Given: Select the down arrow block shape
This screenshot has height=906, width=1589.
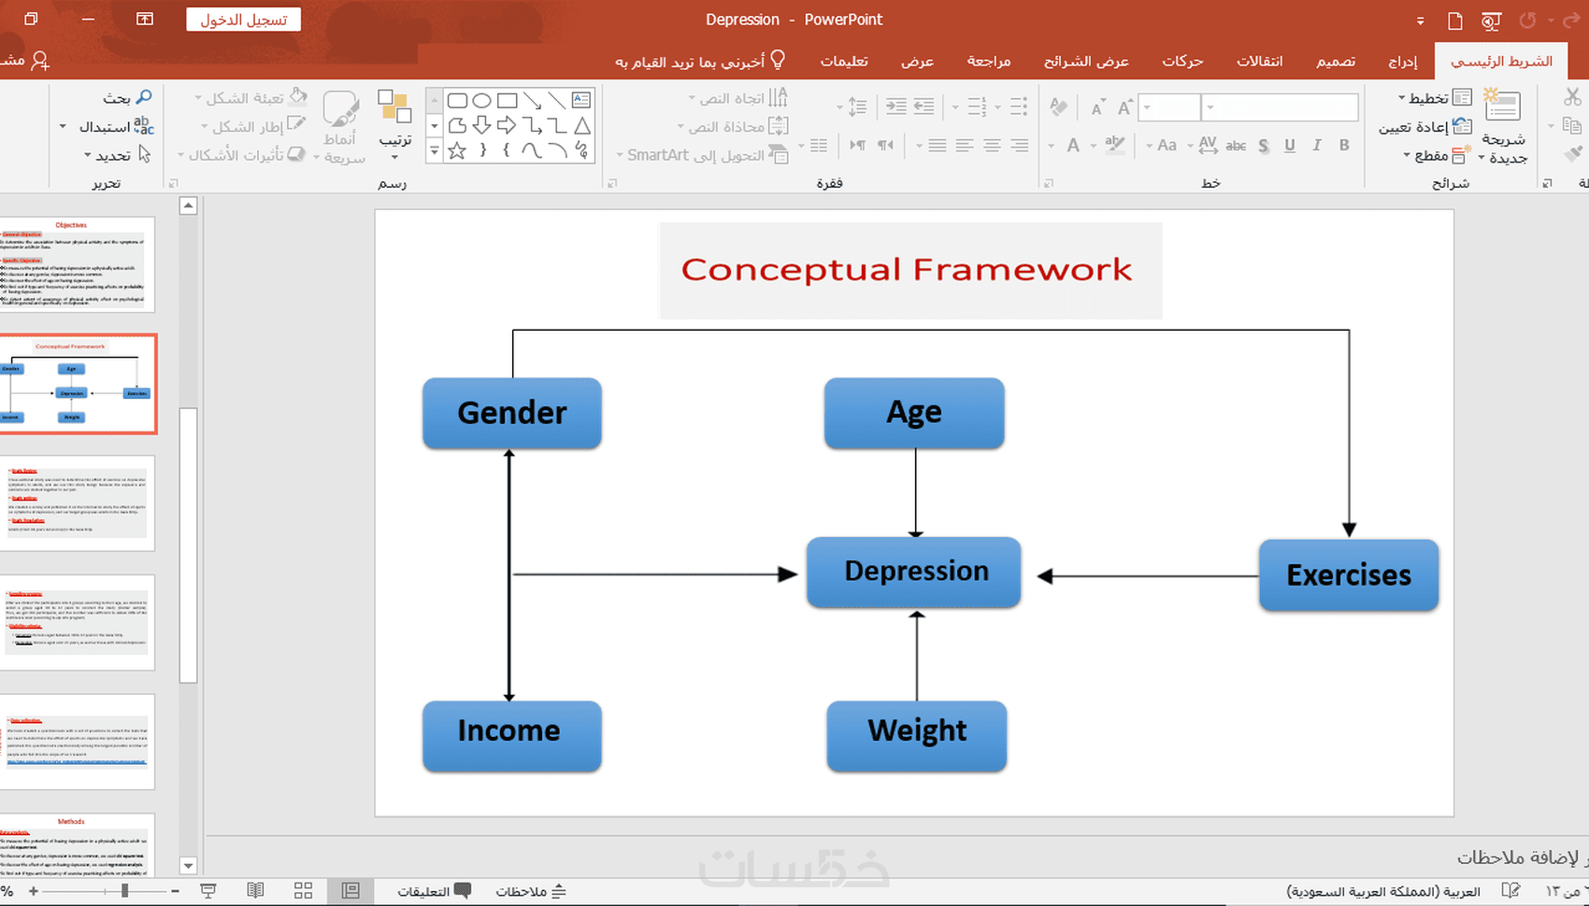Looking at the screenshot, I should point(482,125).
